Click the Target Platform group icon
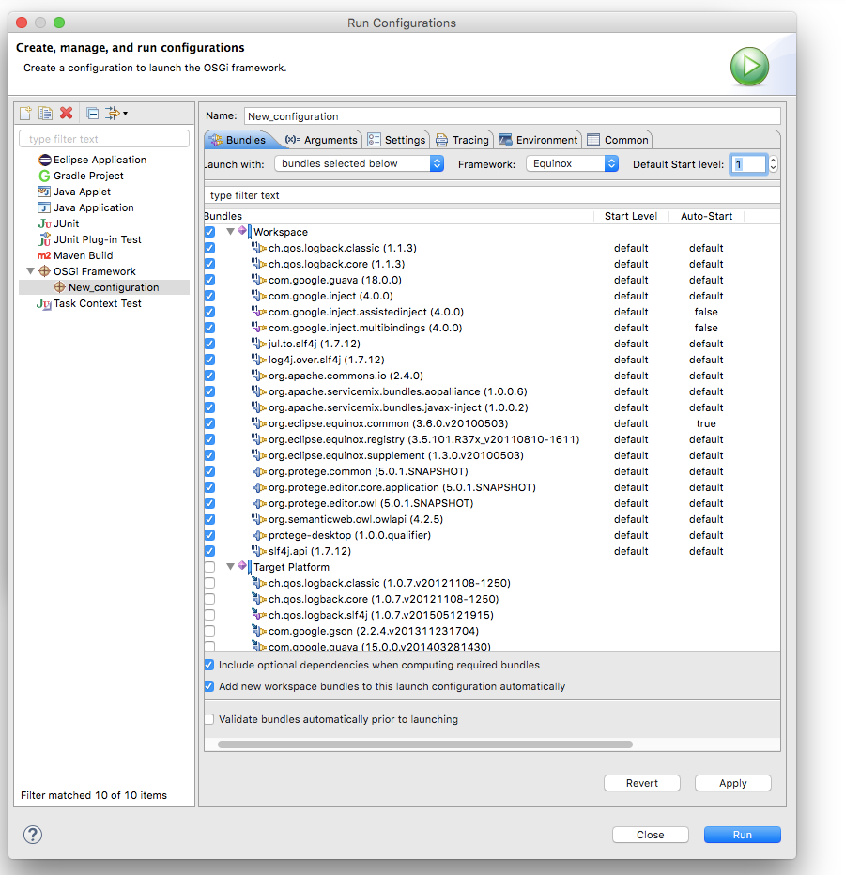 244,567
